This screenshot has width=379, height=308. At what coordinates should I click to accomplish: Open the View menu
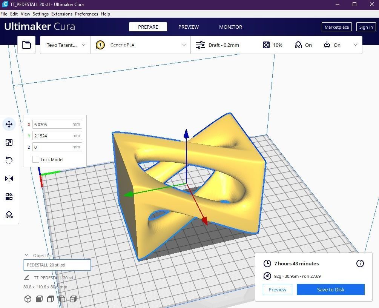pyautogui.click(x=25, y=14)
